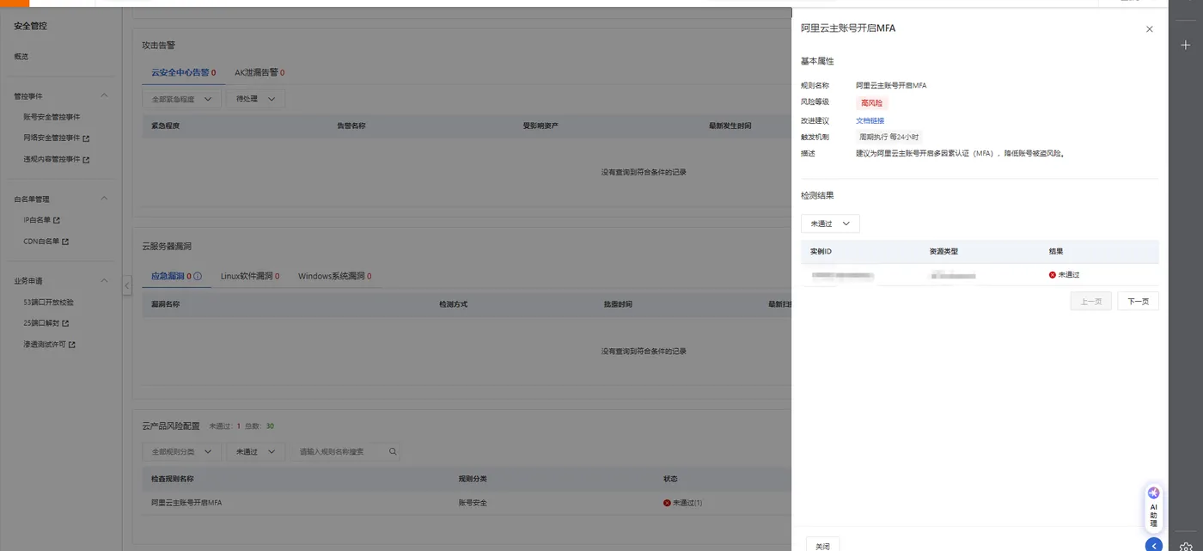The image size is (1203, 551).
Task: Click external link icon beside IP白名单
Action: point(57,220)
